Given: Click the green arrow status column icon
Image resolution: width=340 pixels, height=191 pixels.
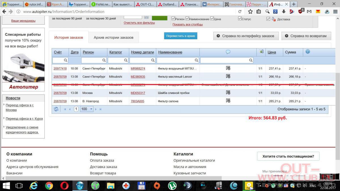Looking at the screenshot, I should point(261,51).
